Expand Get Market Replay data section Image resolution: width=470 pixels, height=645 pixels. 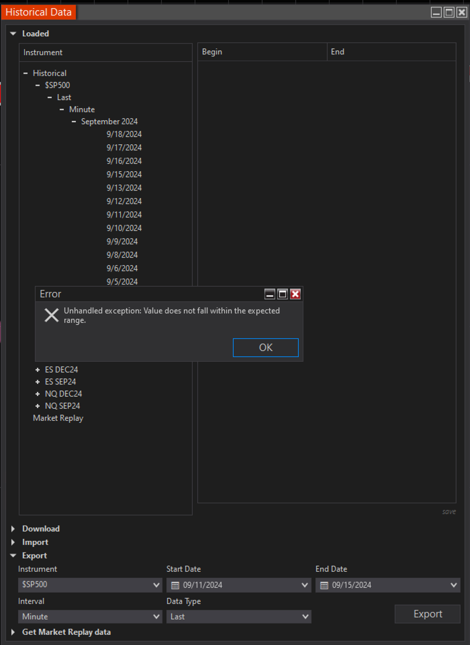[13, 632]
